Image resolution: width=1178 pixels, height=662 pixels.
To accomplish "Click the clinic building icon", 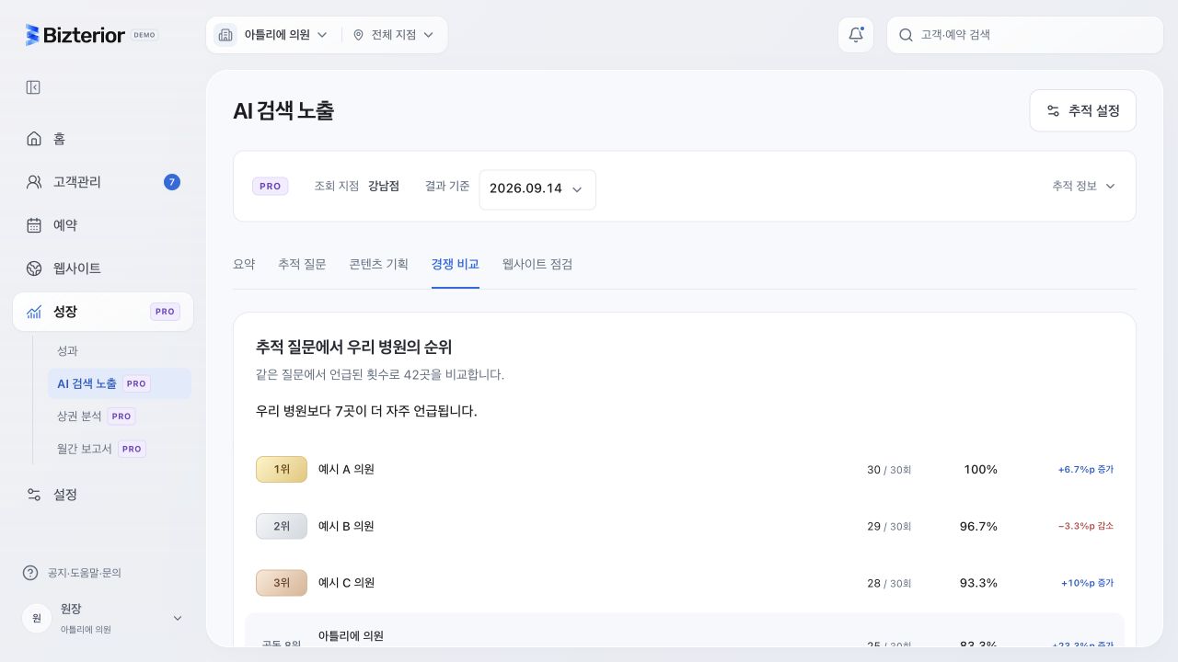I will click(225, 35).
